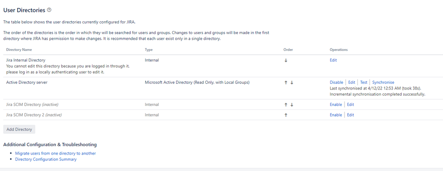Viewport: 443px width, 171px height.
Task: Edit the Active Directory server entry
Action: 352,82
